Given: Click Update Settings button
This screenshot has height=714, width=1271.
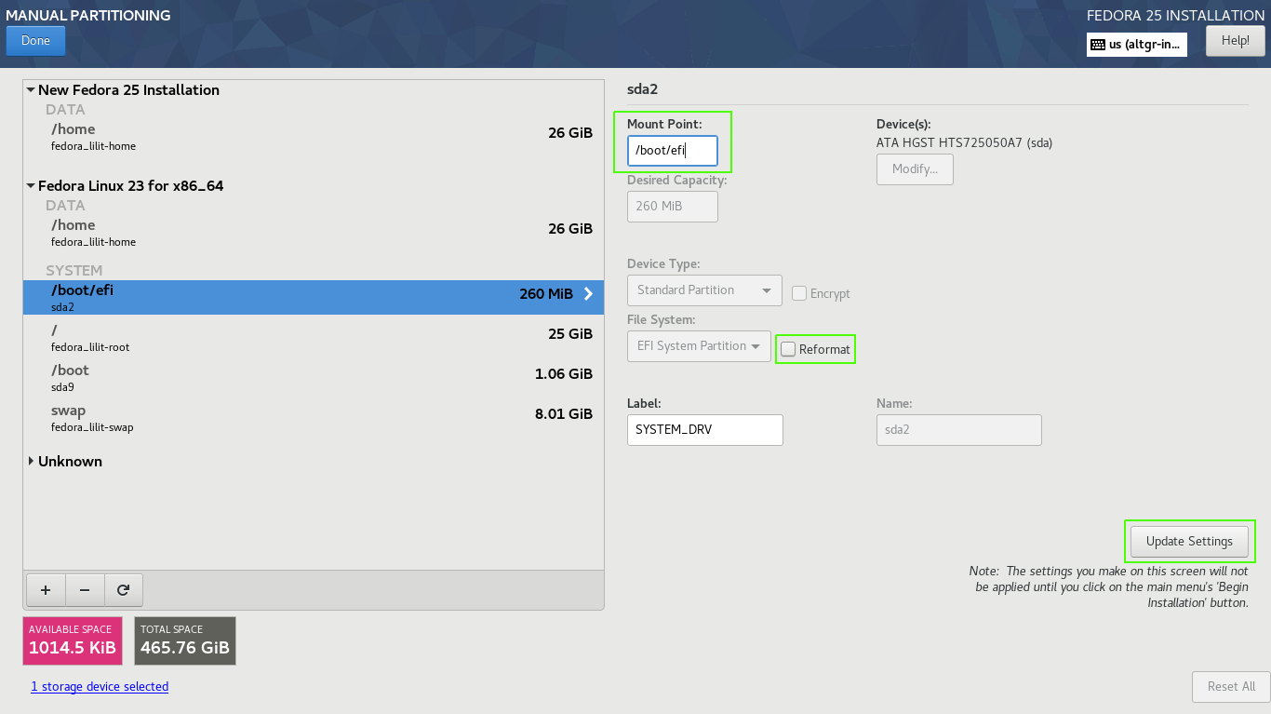Looking at the screenshot, I should [1189, 542].
